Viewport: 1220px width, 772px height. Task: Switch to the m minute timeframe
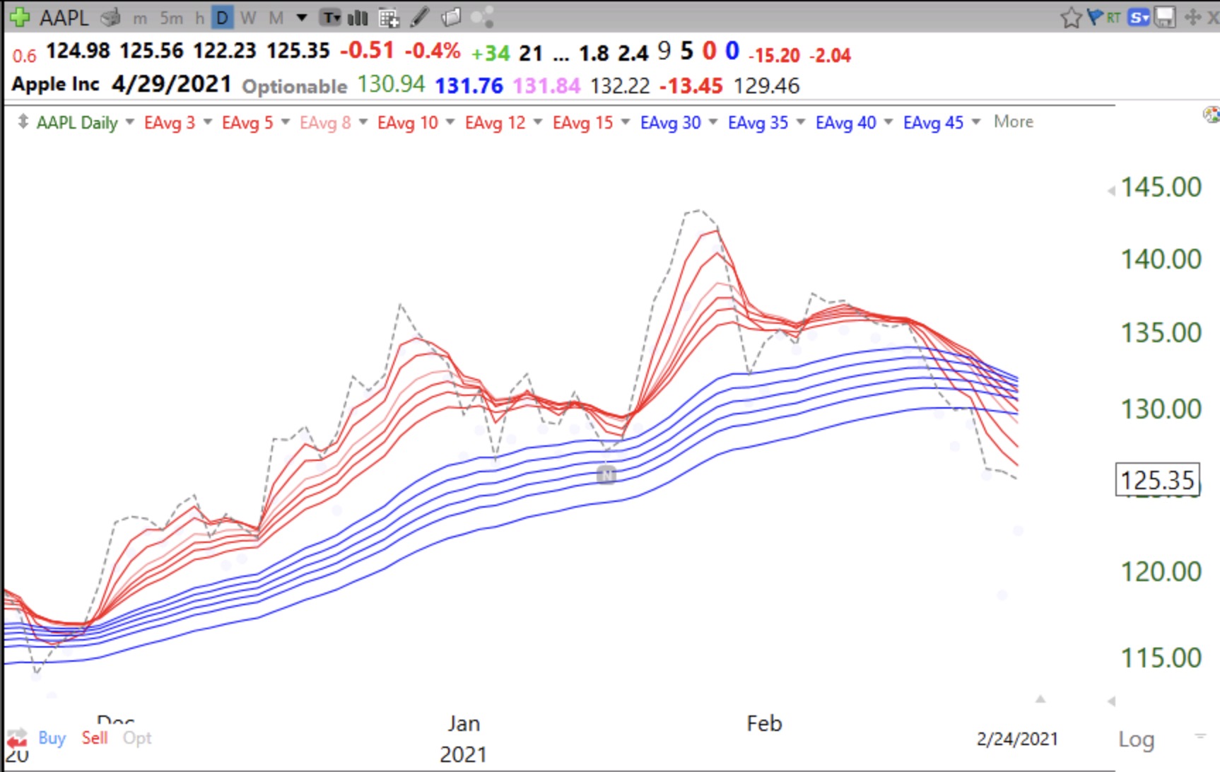tap(140, 18)
